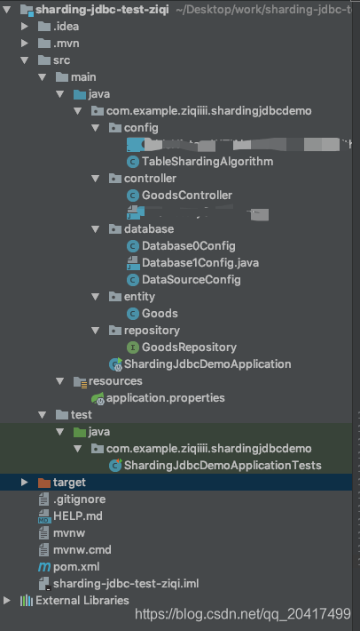
Task: Open the .gitignore file
Action: [x=80, y=499]
